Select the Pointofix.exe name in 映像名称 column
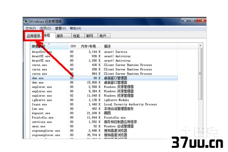This screenshot has height=152, width=228. point(43,117)
